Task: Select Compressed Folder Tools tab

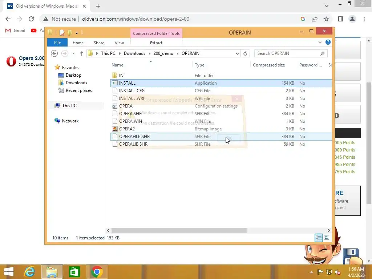Action: tap(156, 33)
